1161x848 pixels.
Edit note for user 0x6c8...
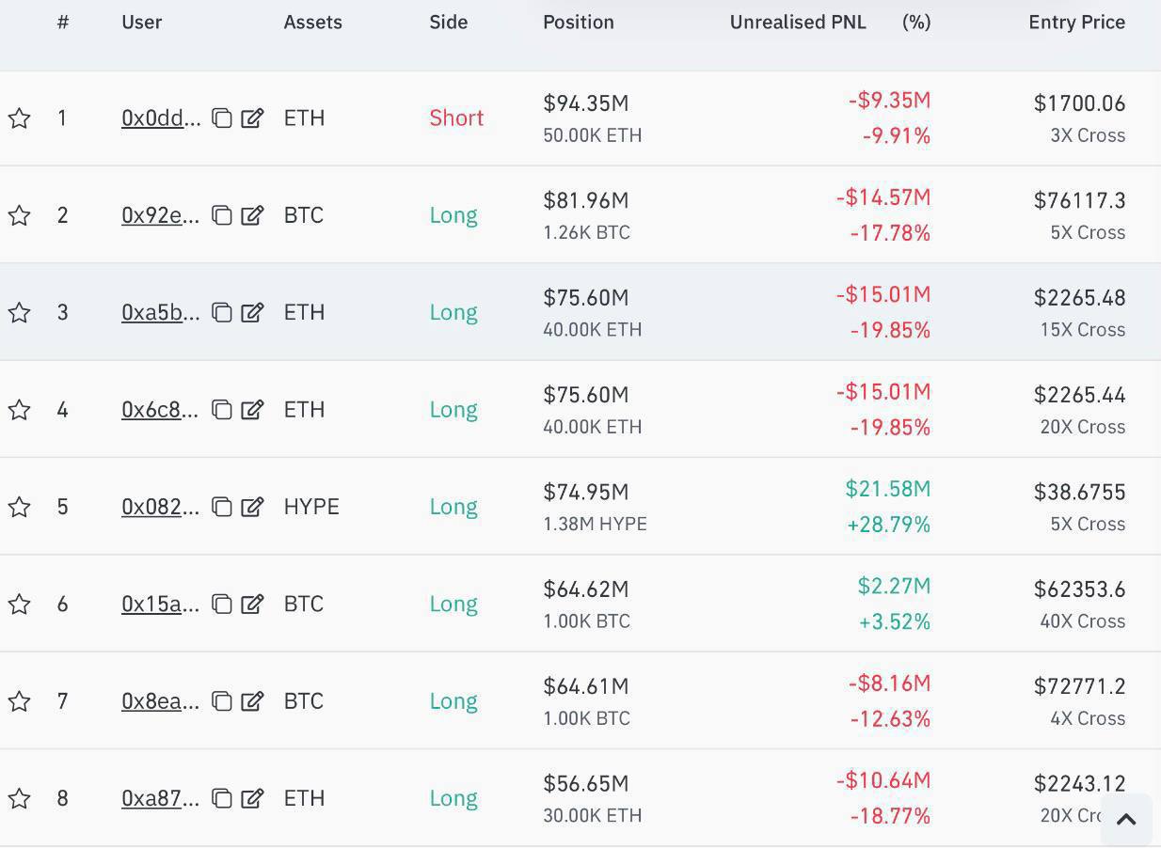click(x=252, y=410)
